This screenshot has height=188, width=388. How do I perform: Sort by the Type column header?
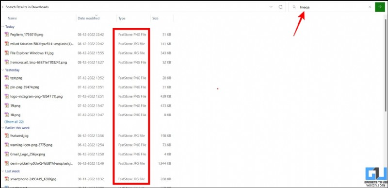(122, 18)
